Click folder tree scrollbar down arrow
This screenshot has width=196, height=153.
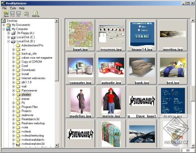click(57, 145)
